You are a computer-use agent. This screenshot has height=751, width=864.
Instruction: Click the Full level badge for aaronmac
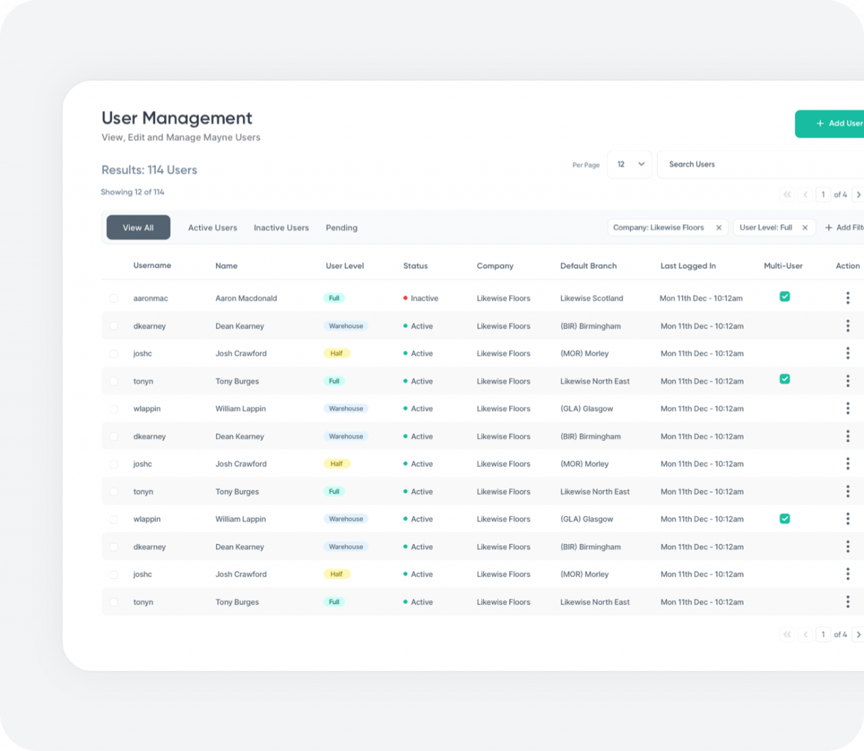pos(334,298)
